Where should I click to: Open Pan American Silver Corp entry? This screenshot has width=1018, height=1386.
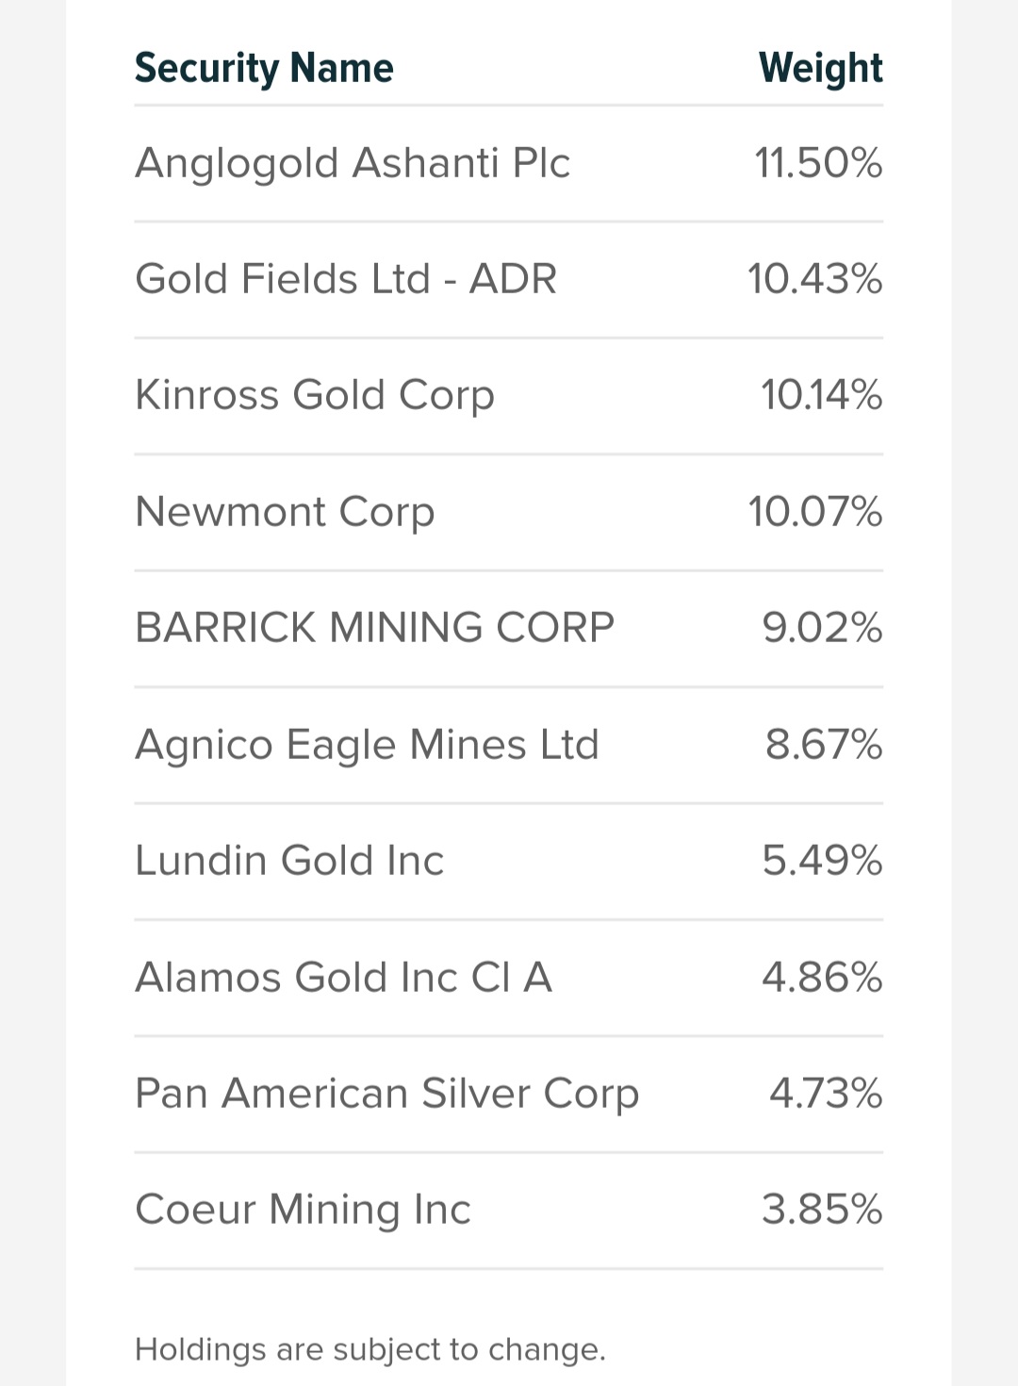509,1094
